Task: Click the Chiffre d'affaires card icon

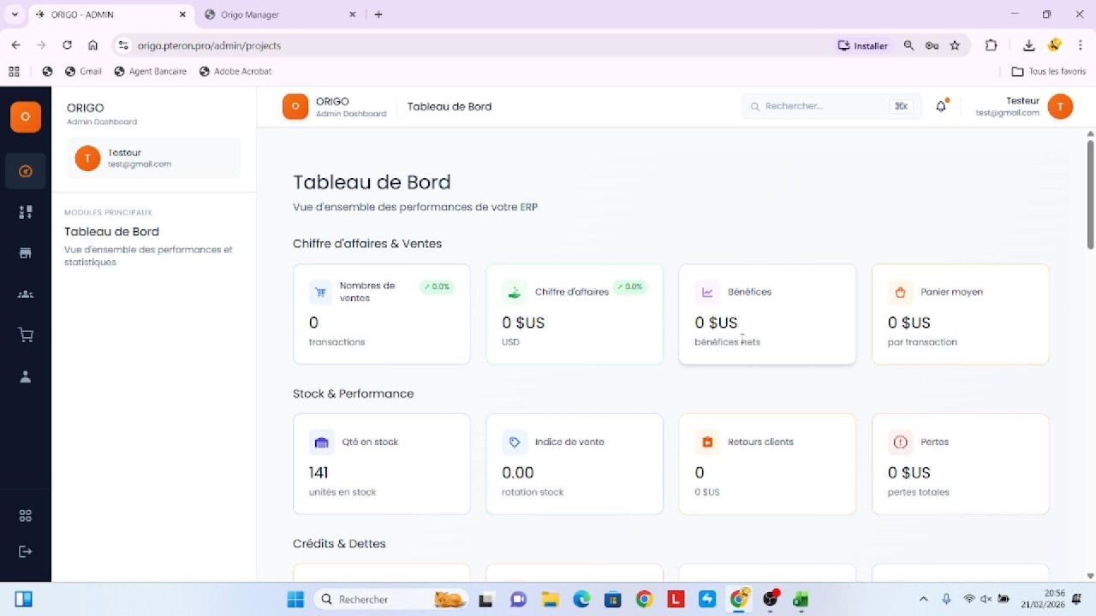Action: pyautogui.click(x=514, y=292)
